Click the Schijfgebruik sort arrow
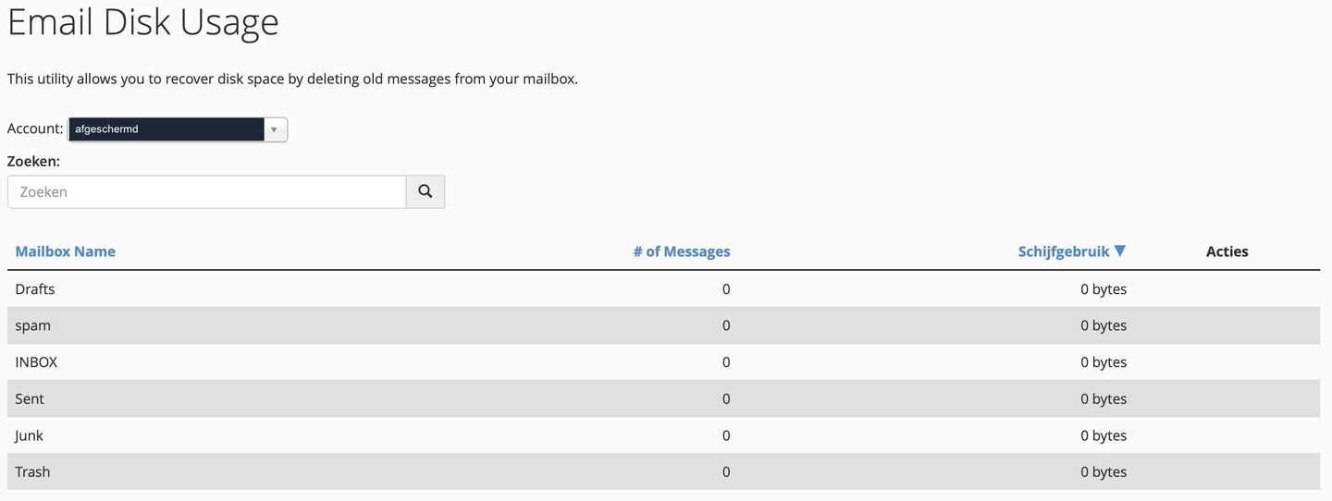 coord(1120,250)
